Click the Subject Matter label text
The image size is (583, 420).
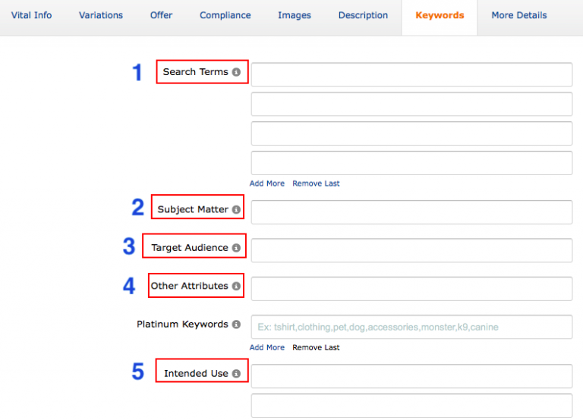click(193, 209)
